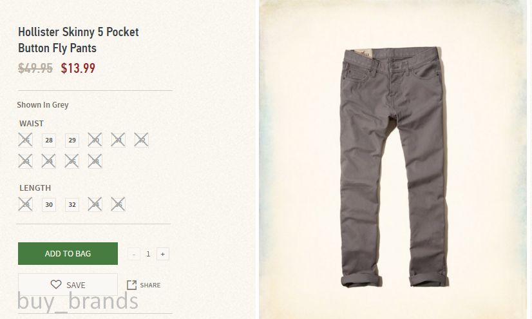
Task: Add the pants to bag
Action: click(68, 253)
